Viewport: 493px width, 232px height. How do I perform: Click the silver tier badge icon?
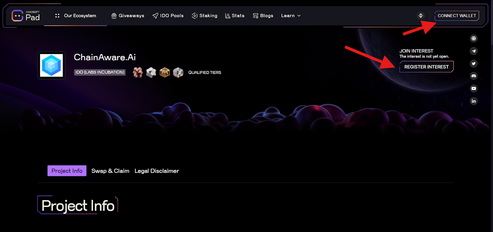pos(151,73)
